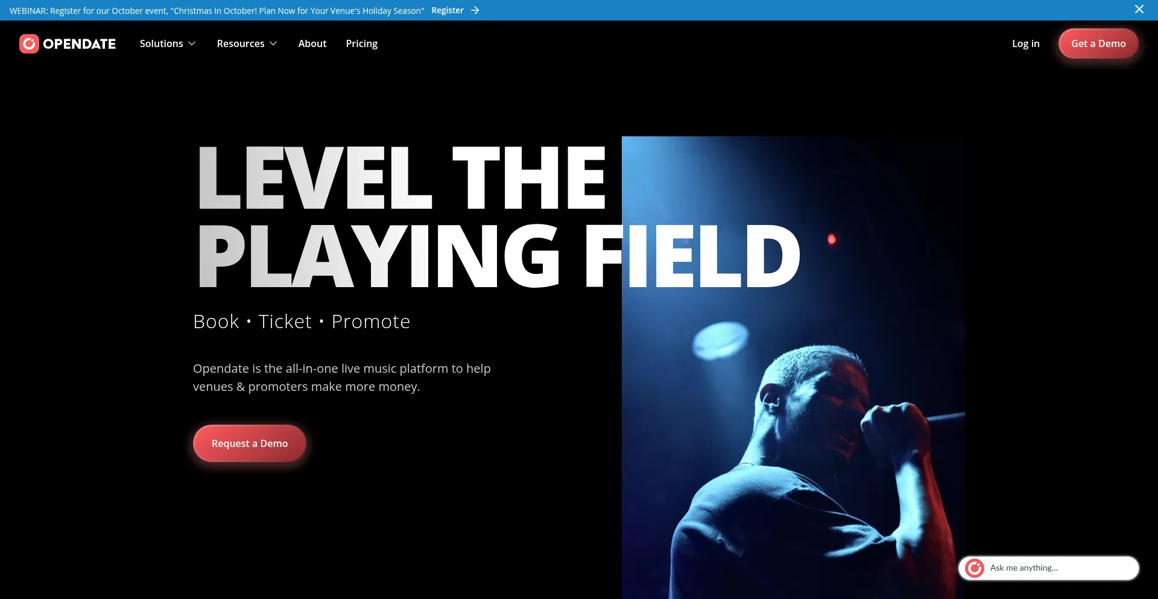Click the Register link in webinar banner

point(448,10)
